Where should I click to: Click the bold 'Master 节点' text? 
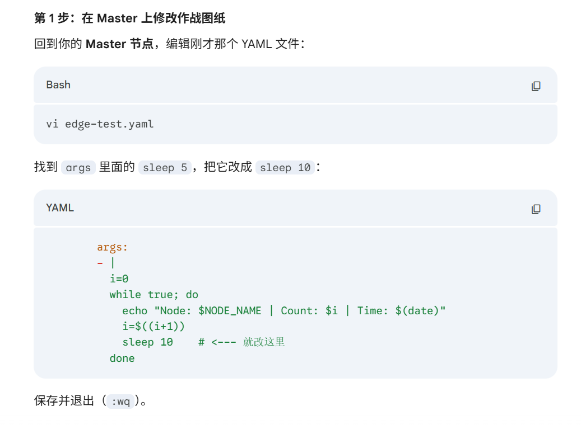(x=119, y=44)
